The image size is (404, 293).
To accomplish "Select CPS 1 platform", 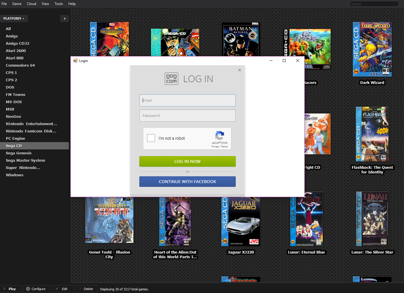I will 34,73.
